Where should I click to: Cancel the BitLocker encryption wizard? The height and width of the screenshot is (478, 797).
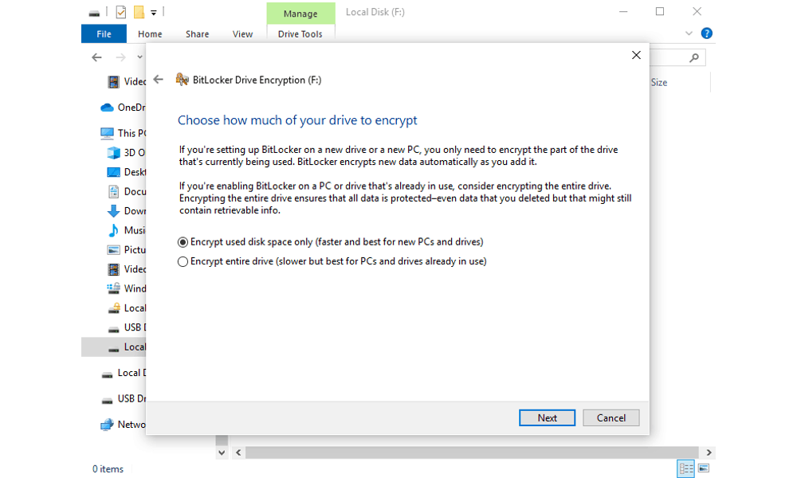click(611, 417)
